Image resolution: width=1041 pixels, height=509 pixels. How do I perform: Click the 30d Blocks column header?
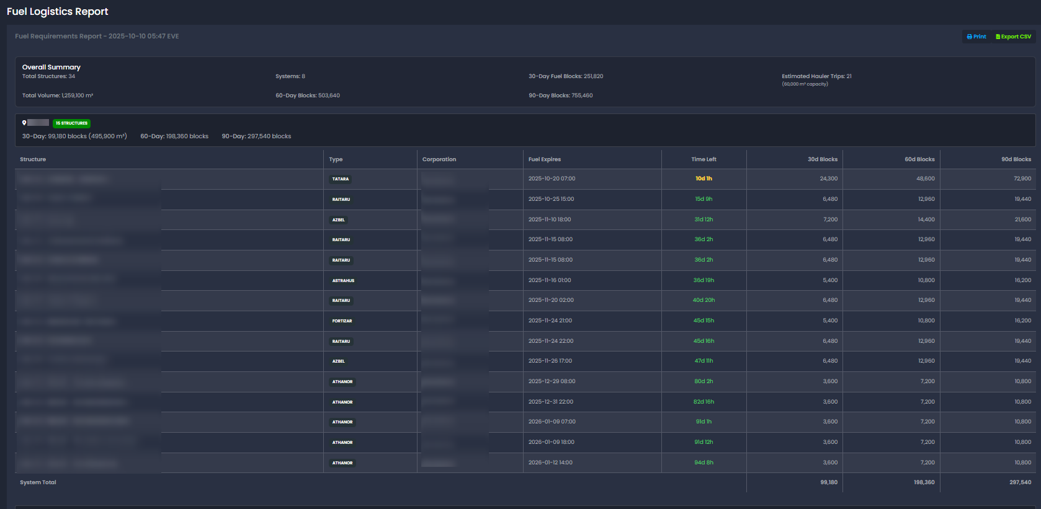(x=822, y=159)
